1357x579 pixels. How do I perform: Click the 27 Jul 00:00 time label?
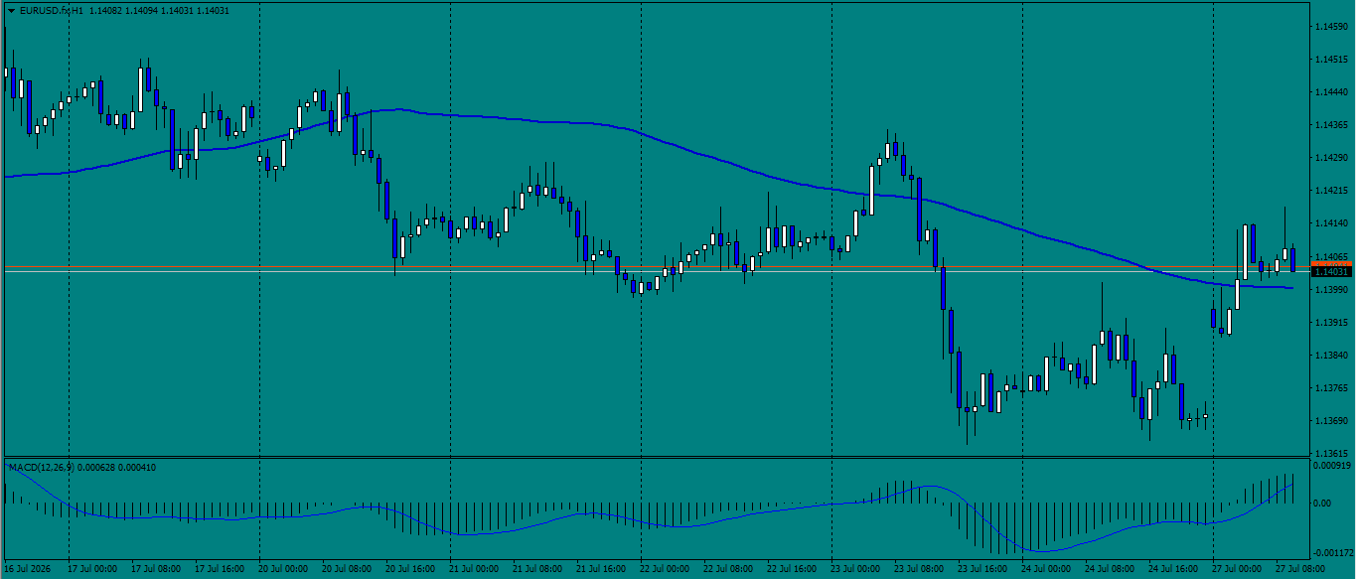(x=1237, y=570)
